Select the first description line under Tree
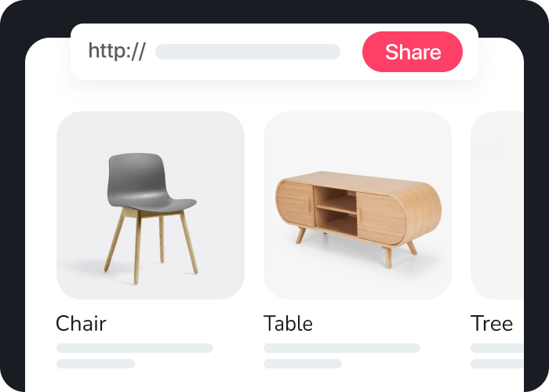 click(497, 348)
